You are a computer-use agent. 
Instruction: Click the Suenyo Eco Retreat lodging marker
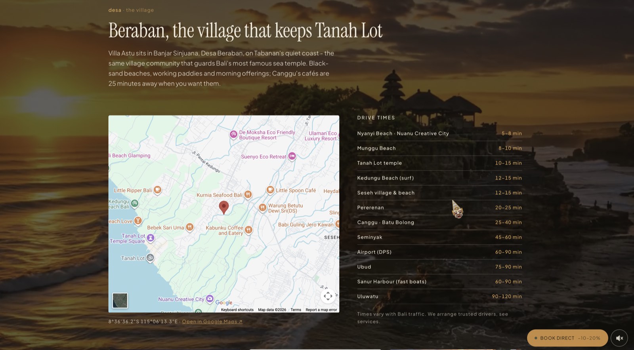point(292,156)
